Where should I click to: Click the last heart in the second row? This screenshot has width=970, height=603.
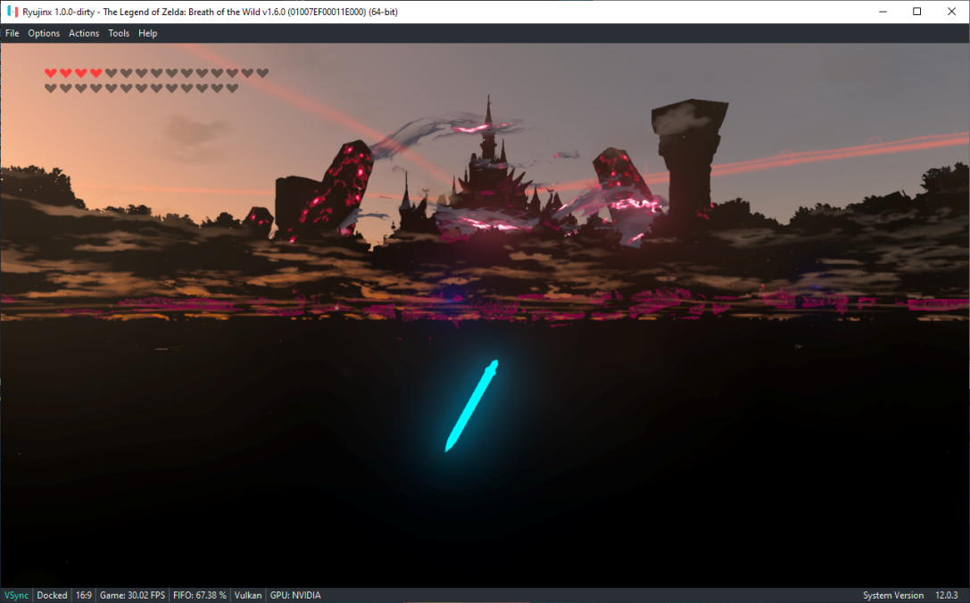tap(232, 88)
